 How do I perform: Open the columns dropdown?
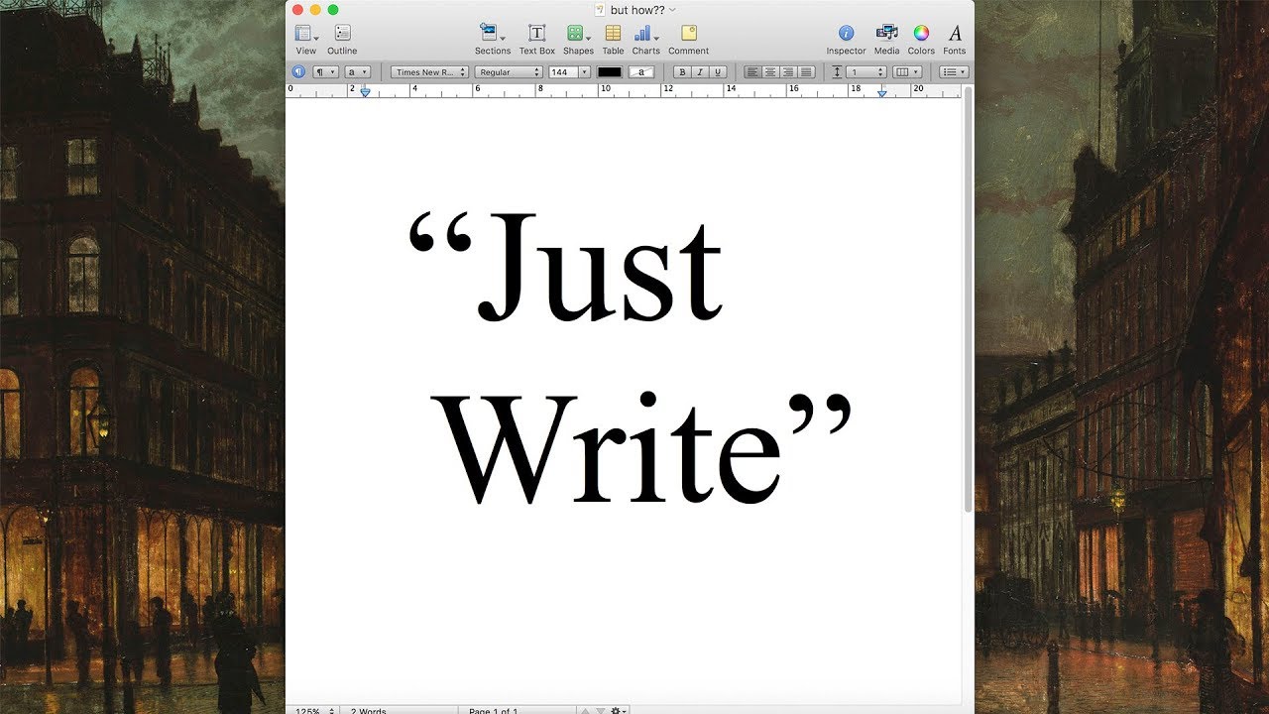point(907,72)
